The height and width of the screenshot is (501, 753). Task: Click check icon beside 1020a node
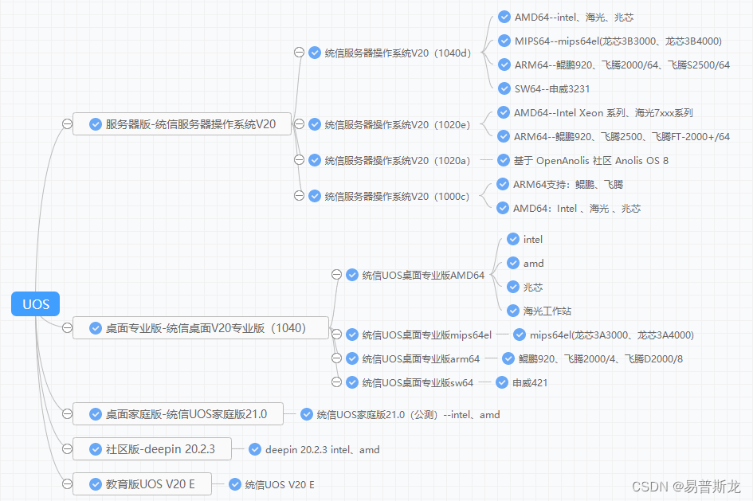coord(315,160)
